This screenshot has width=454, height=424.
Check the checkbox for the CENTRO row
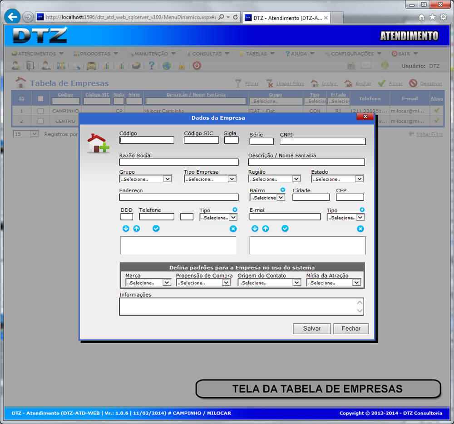pyautogui.click(x=40, y=121)
